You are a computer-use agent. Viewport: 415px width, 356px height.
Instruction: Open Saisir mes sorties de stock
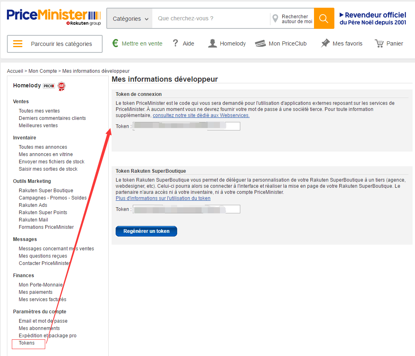coord(48,169)
